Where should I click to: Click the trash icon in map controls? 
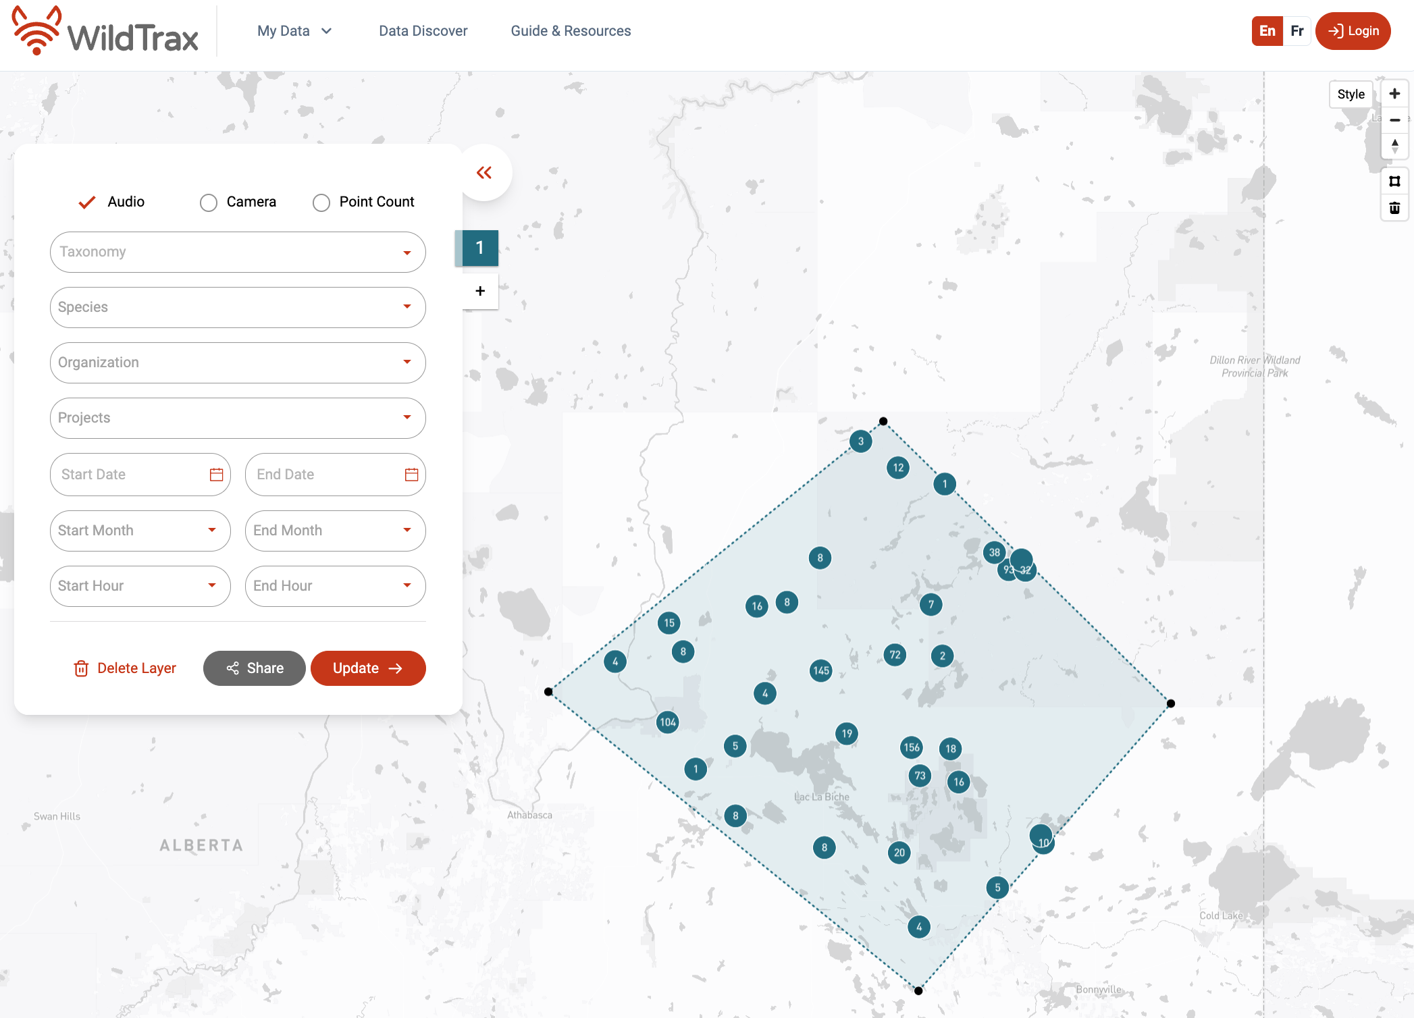(1394, 208)
